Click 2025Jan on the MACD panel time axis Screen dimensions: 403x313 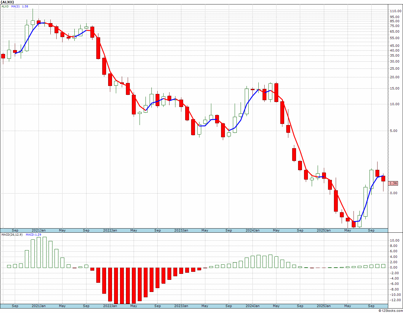(x=324, y=306)
